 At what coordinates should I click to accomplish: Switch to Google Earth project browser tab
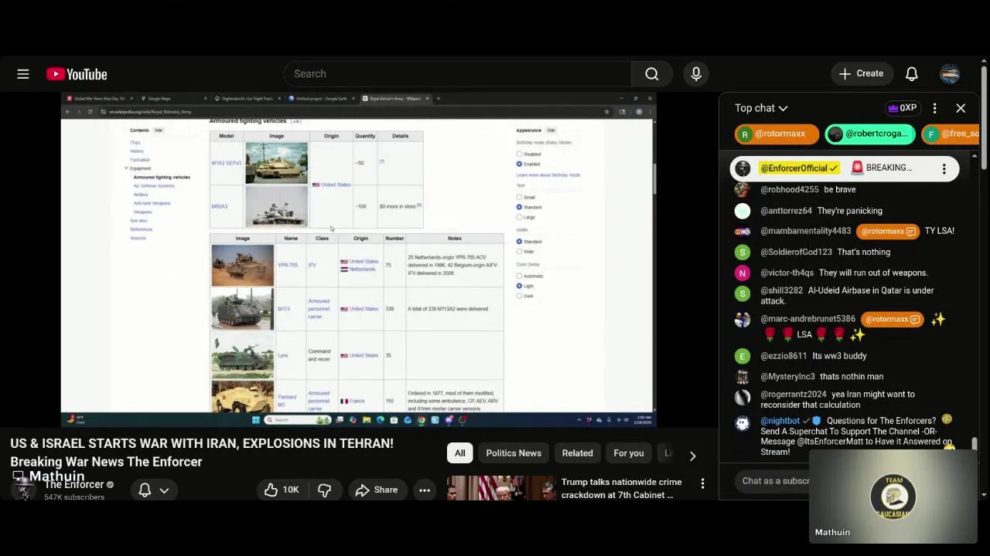click(321, 98)
